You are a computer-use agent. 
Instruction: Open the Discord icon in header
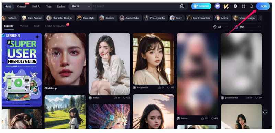pos(218,6)
